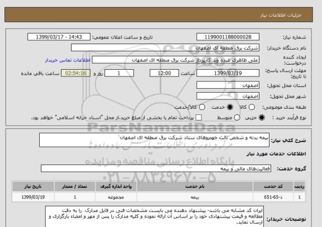Select the کالا/خدمت radio button

coord(202,107)
